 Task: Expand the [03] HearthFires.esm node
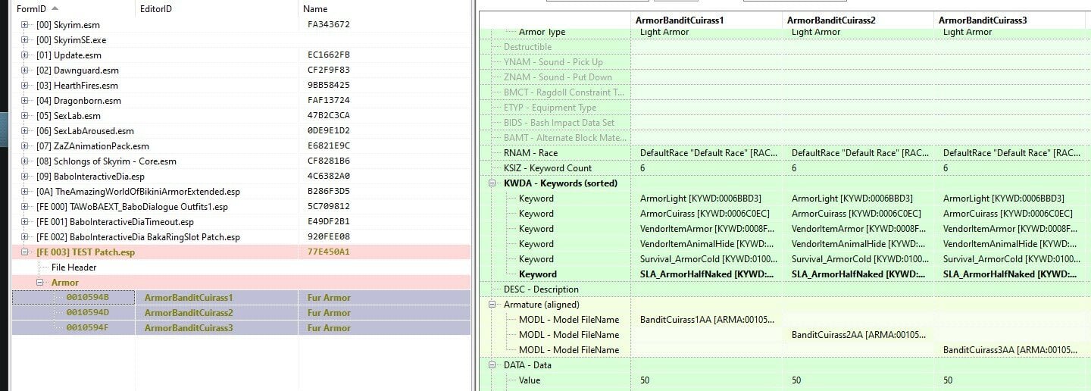click(25, 86)
